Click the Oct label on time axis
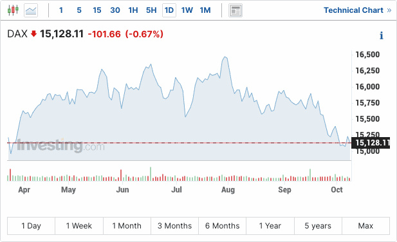Image resolution: width=397 pixels, height=242 pixels. pyautogui.click(x=337, y=190)
